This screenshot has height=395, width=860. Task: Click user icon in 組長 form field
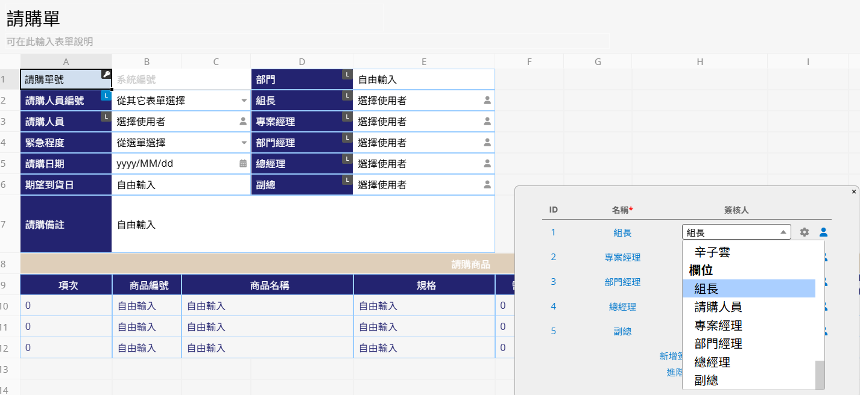click(487, 101)
